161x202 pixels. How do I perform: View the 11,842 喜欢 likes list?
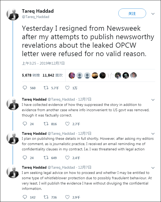[x=53, y=75]
